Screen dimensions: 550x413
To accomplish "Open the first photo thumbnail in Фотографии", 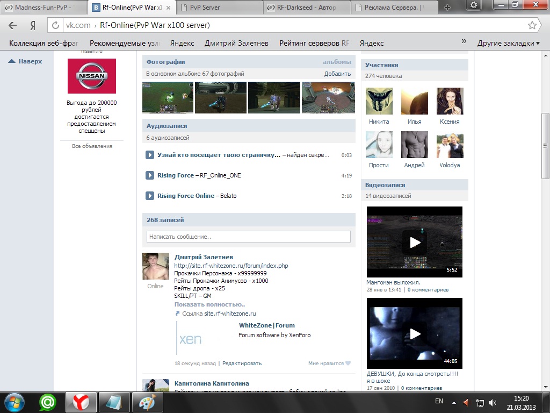I will tap(168, 98).
